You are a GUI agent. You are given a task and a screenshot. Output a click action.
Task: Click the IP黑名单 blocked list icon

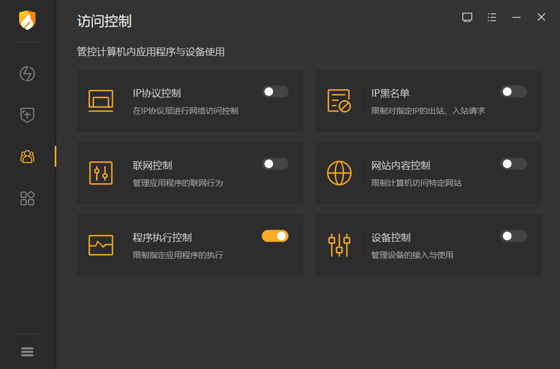coord(339,100)
